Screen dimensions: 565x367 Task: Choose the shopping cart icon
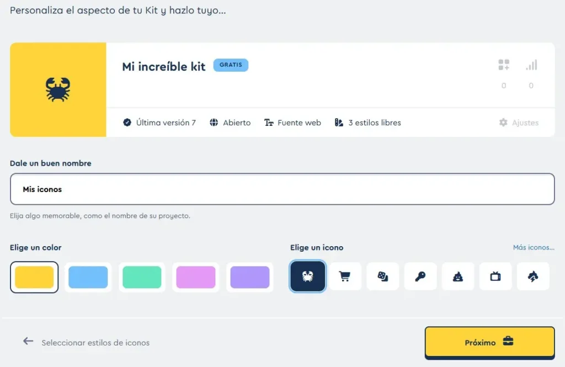tap(345, 276)
